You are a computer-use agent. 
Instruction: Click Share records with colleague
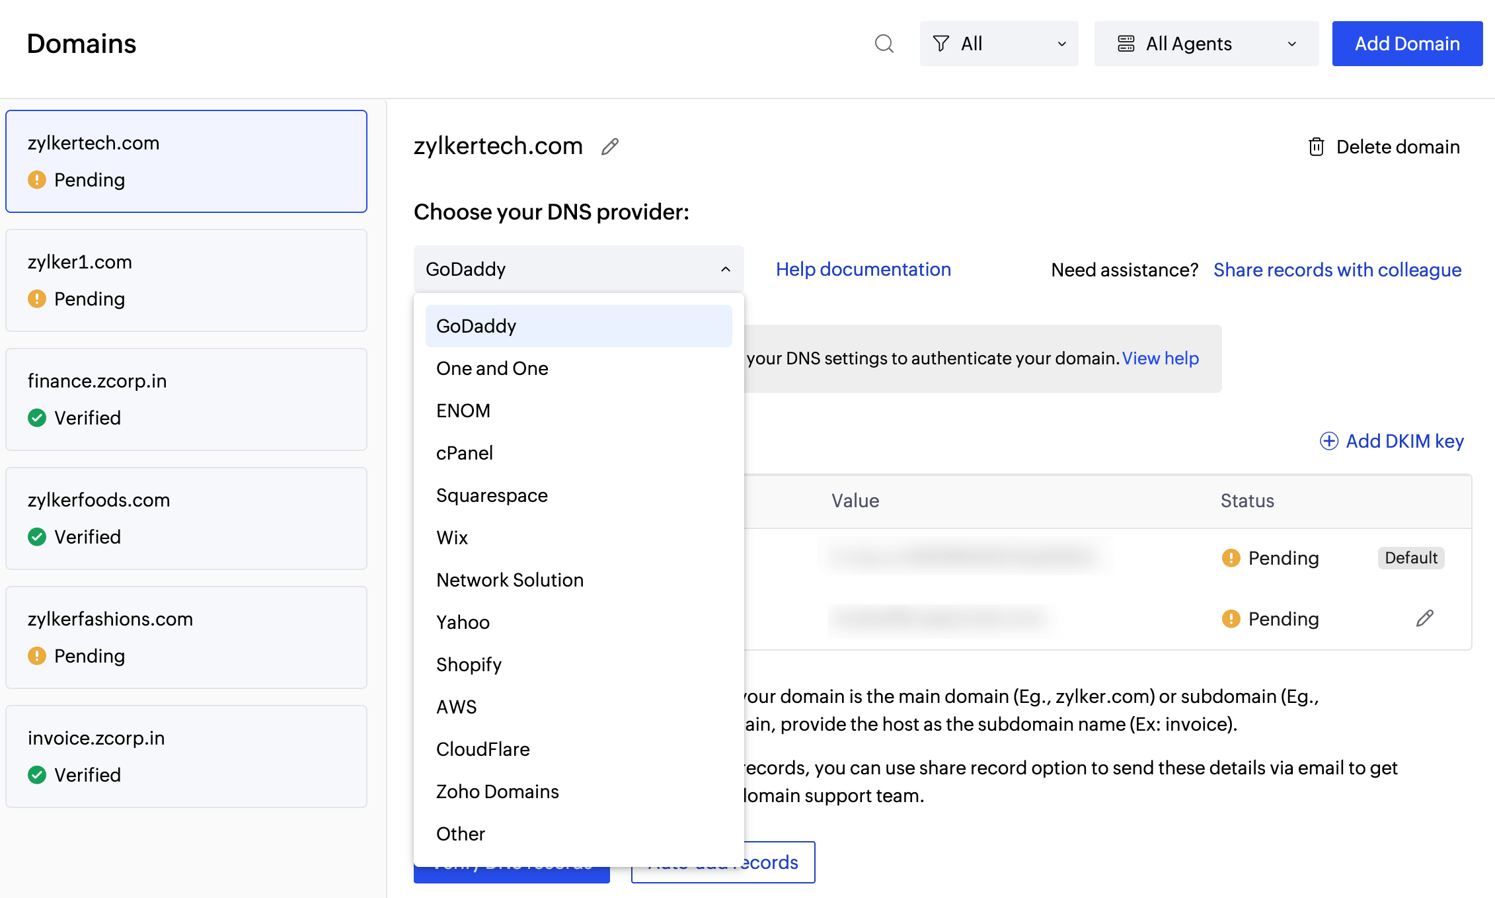coord(1337,269)
